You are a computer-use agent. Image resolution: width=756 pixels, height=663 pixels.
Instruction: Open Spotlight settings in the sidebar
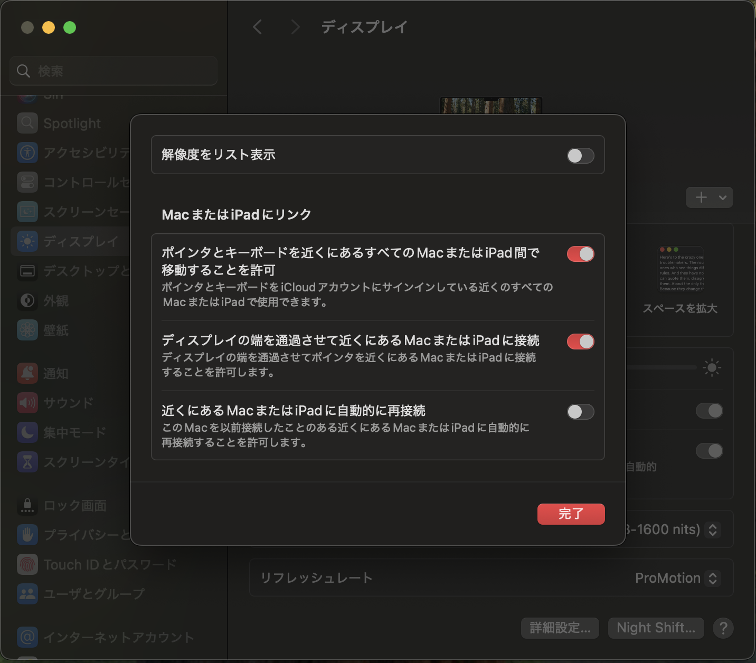coord(71,123)
